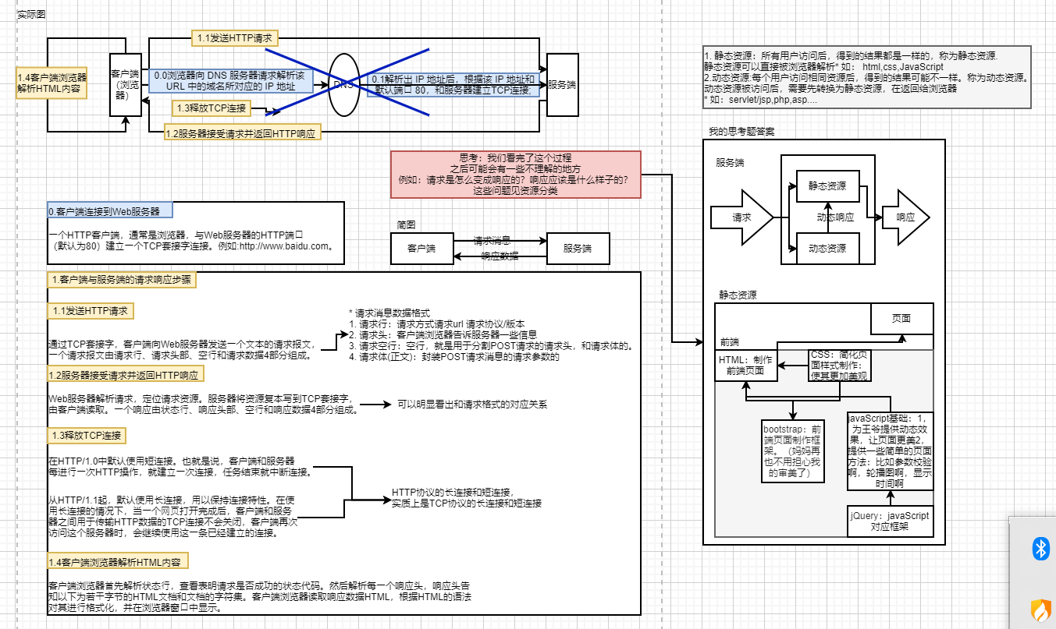Select the 客户端(浏览器) box
1056x629 pixels.
[x=125, y=84]
